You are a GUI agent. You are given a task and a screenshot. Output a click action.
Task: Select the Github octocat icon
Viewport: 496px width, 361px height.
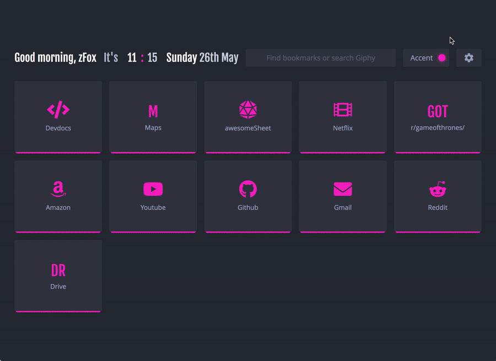click(x=247, y=189)
